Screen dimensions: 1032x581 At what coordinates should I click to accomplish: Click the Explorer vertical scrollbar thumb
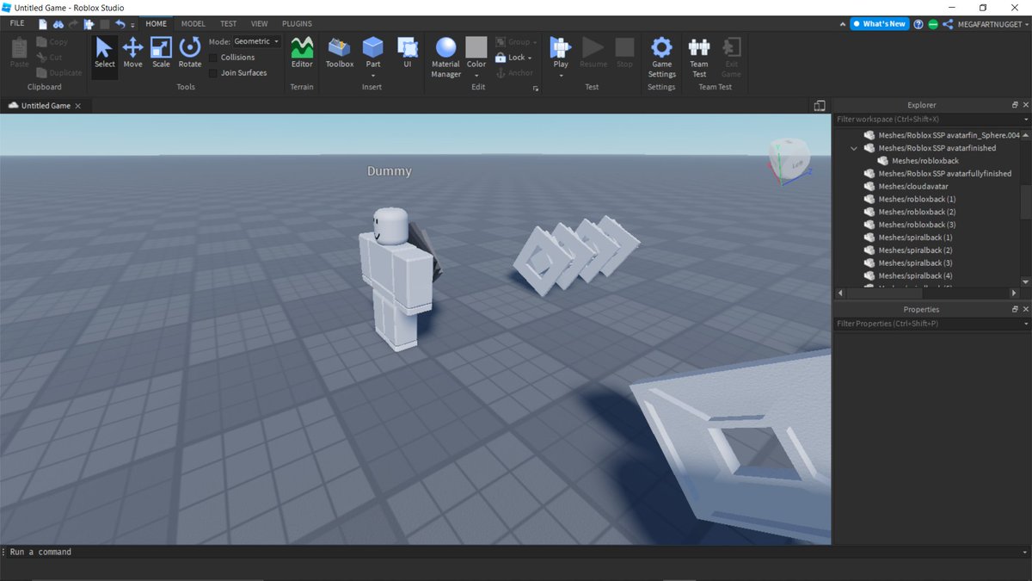(1025, 204)
